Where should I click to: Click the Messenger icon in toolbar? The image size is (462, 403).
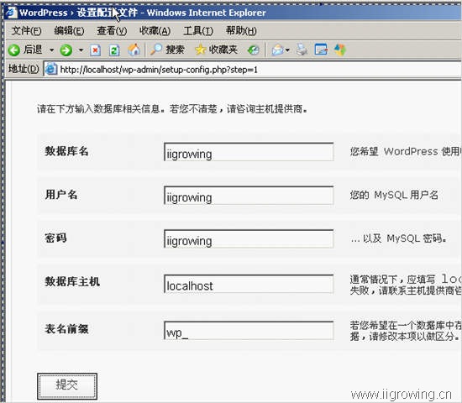click(340, 50)
